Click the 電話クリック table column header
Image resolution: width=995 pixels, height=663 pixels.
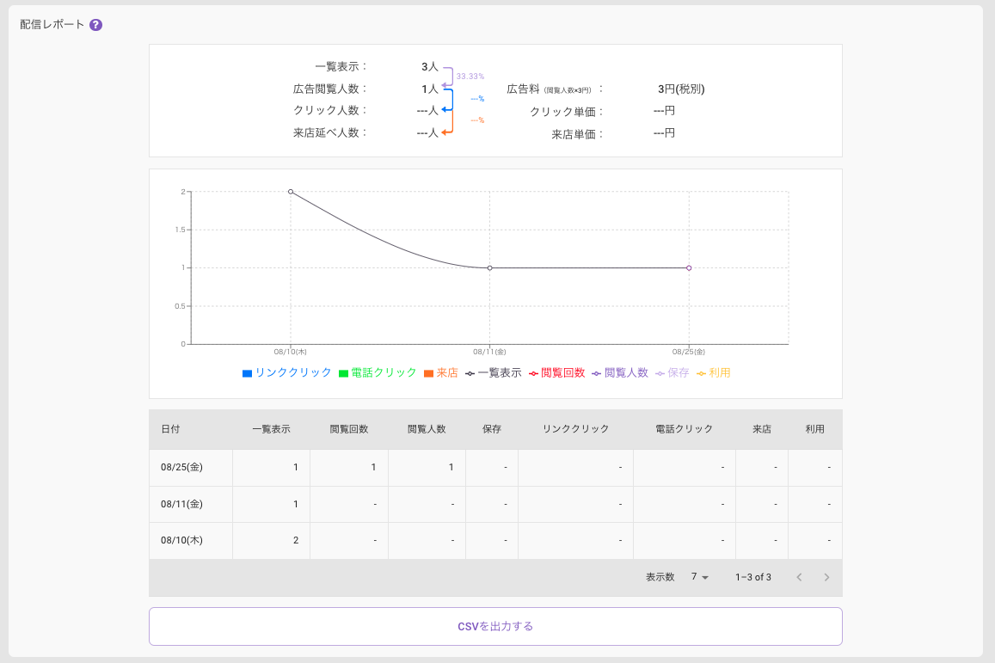tap(684, 429)
